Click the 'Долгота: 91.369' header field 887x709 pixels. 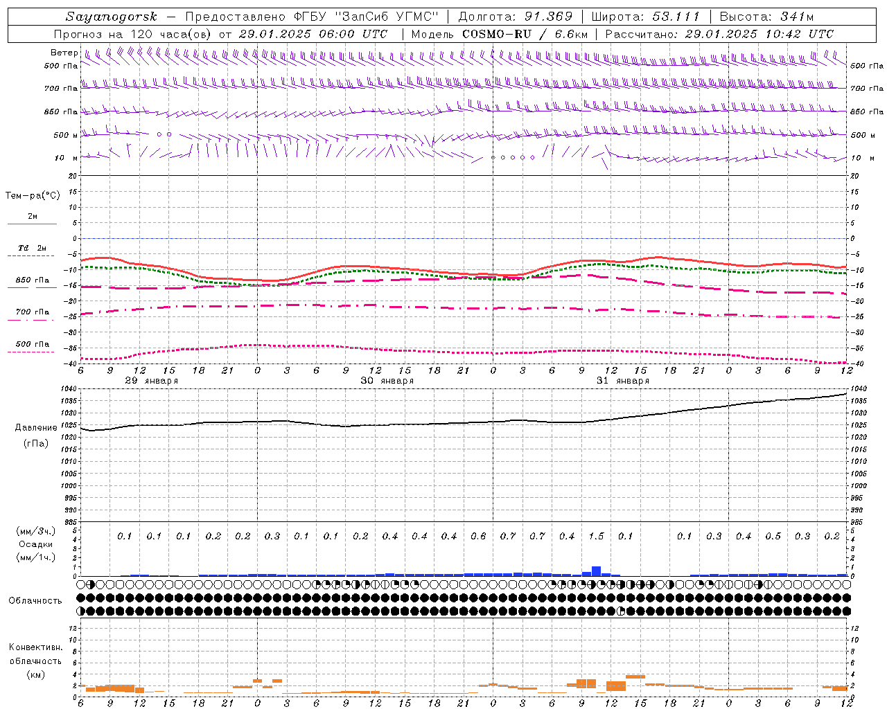click(516, 17)
